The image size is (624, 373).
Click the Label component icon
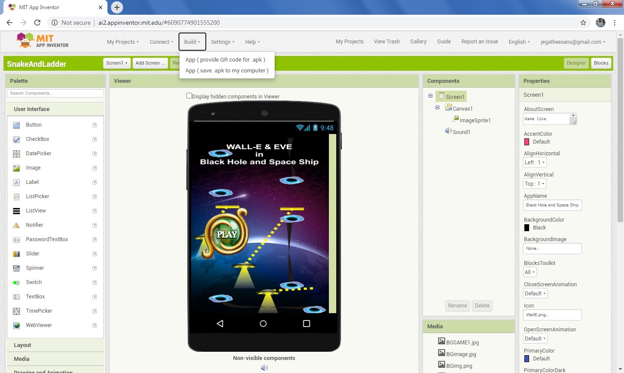pos(16,182)
